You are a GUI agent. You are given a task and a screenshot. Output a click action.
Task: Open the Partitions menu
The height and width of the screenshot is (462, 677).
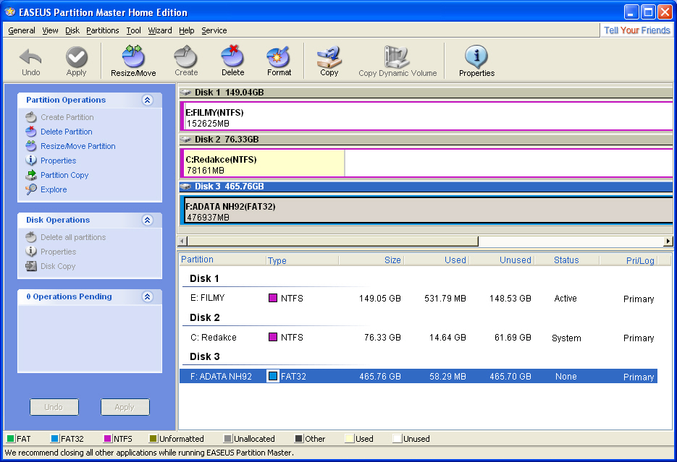pos(102,30)
